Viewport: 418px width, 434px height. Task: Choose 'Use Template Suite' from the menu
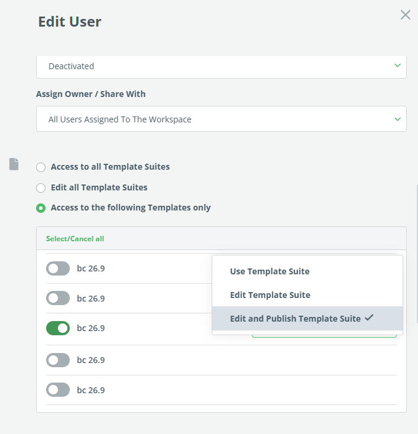[270, 271]
